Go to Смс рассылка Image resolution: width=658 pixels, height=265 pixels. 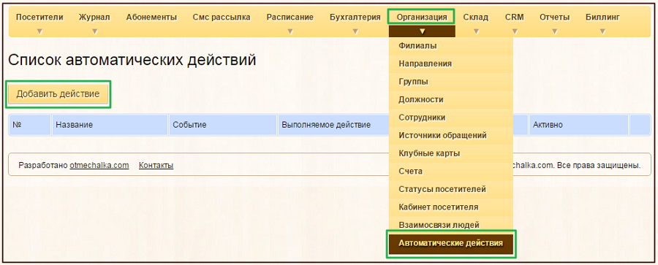point(222,18)
